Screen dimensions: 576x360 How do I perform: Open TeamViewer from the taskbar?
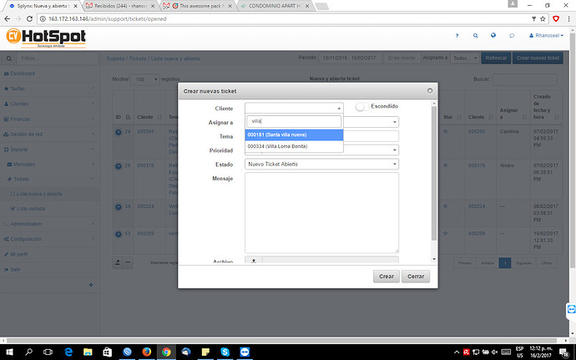(x=245, y=352)
